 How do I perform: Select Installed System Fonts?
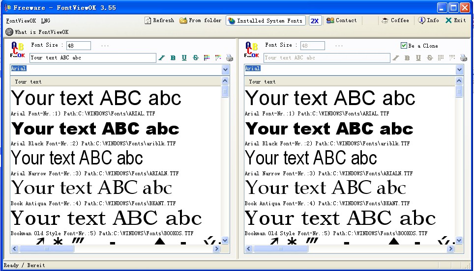[266, 21]
